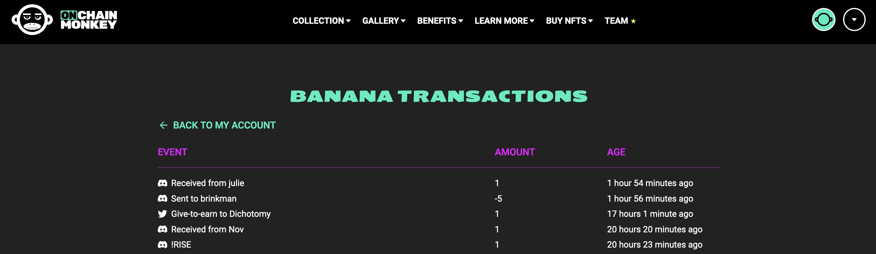Follow the BACK TO MY ACCOUNT link

tap(224, 125)
